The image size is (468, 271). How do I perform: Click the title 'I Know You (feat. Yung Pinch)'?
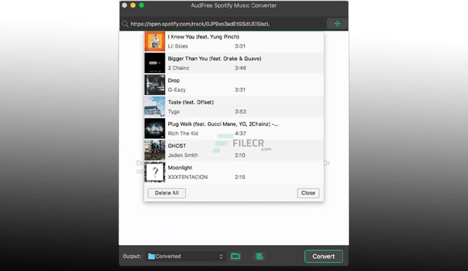pyautogui.click(x=204, y=37)
